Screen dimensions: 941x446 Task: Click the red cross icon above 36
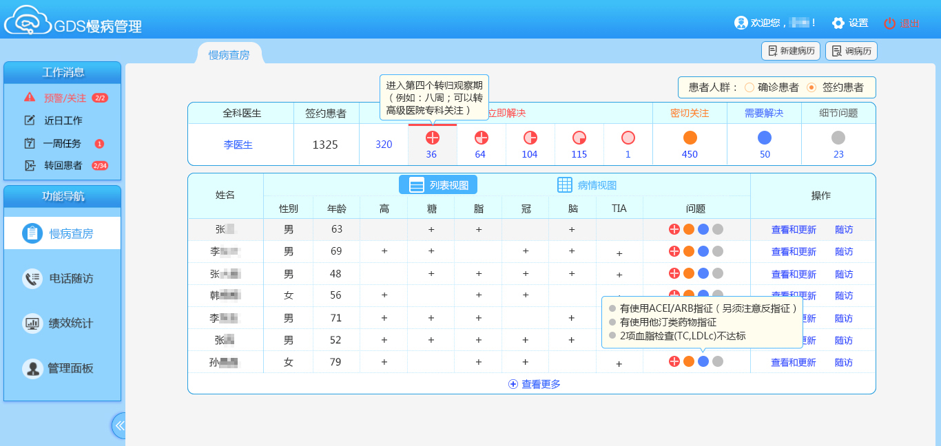pyautogui.click(x=432, y=137)
